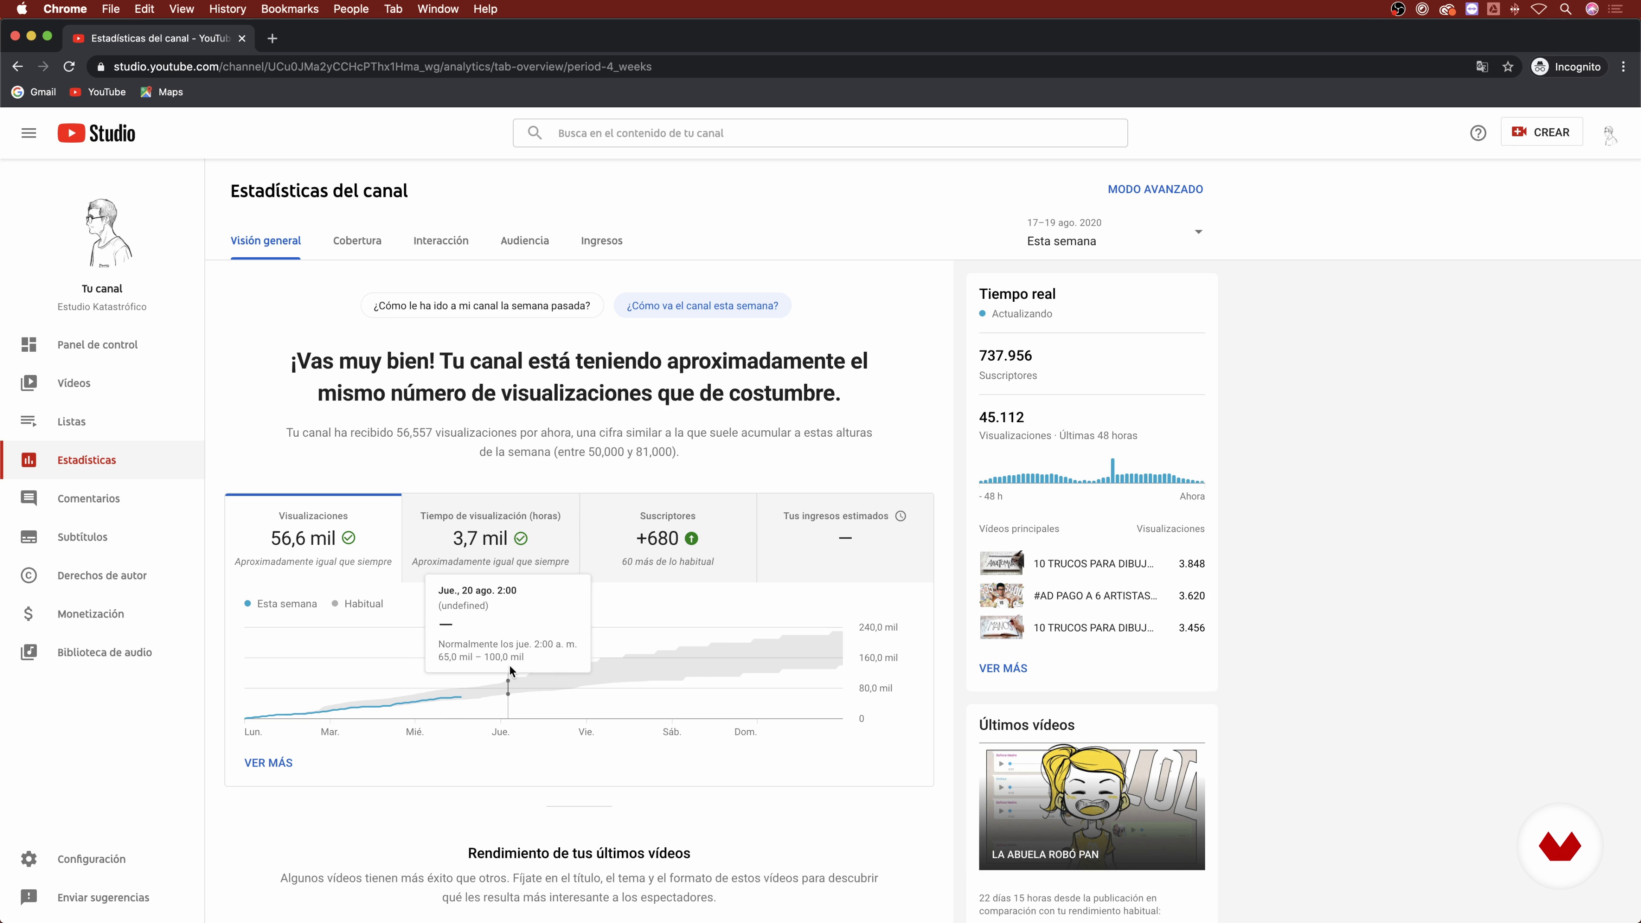Screen dimensions: 1641x923
Task: Select '¿Cómo le ha ido la semana pasada?' chip
Action: [482, 306]
